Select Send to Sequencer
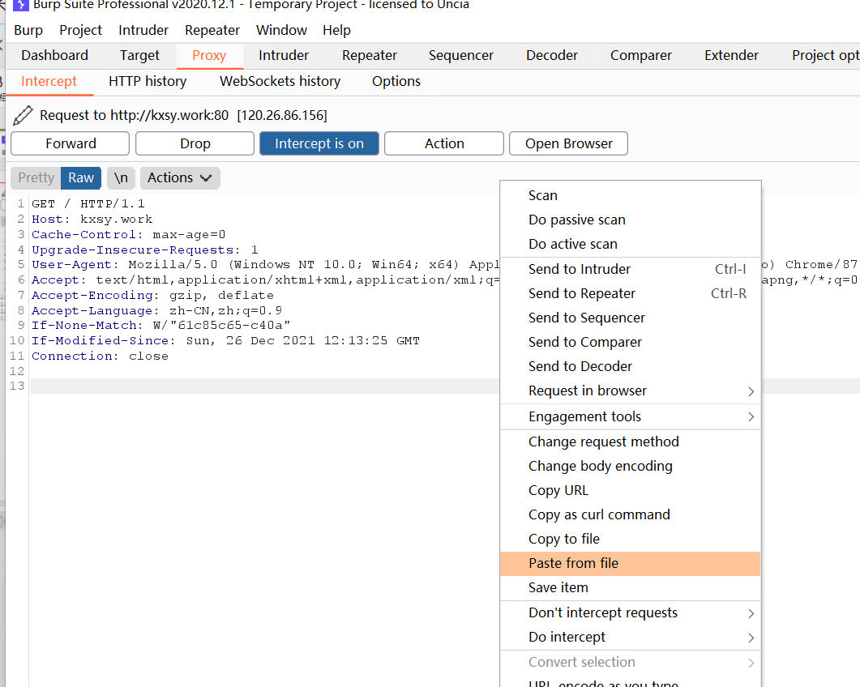860x687 pixels. click(x=630, y=318)
